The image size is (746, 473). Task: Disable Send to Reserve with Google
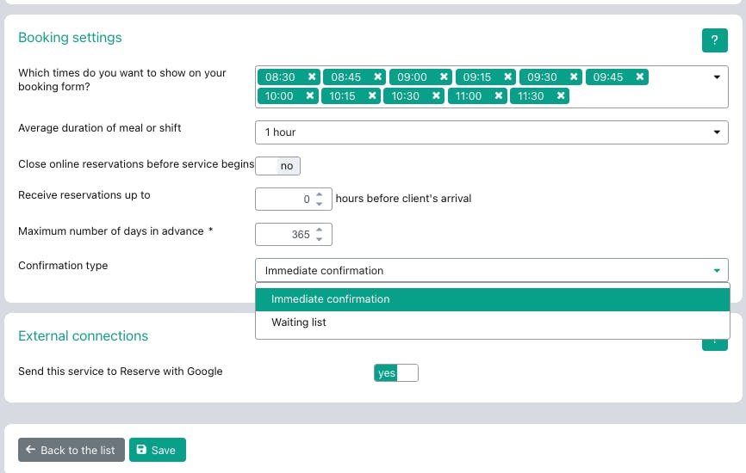click(396, 373)
